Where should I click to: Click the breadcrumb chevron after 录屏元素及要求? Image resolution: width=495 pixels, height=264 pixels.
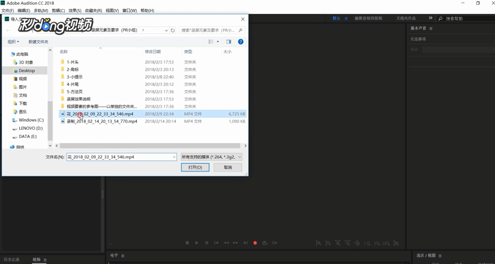pos(143,30)
